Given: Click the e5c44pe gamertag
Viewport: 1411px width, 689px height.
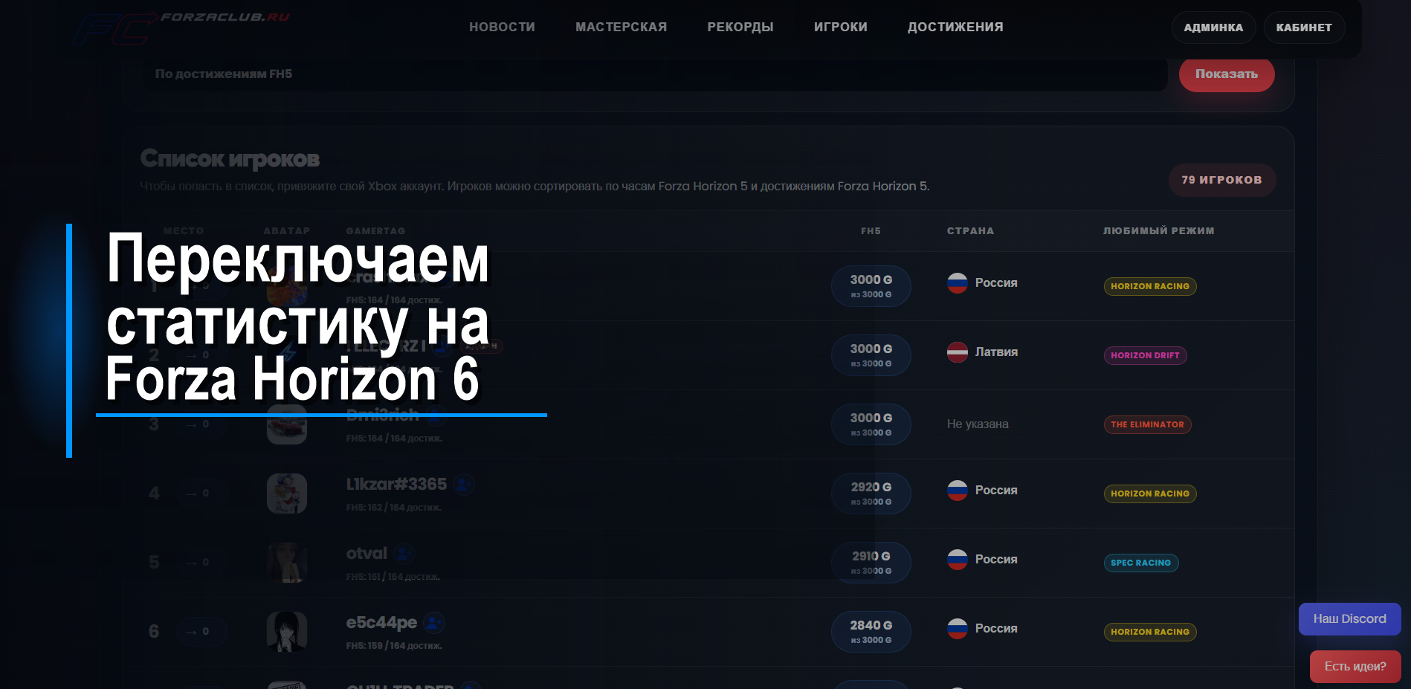Looking at the screenshot, I should [x=381, y=623].
